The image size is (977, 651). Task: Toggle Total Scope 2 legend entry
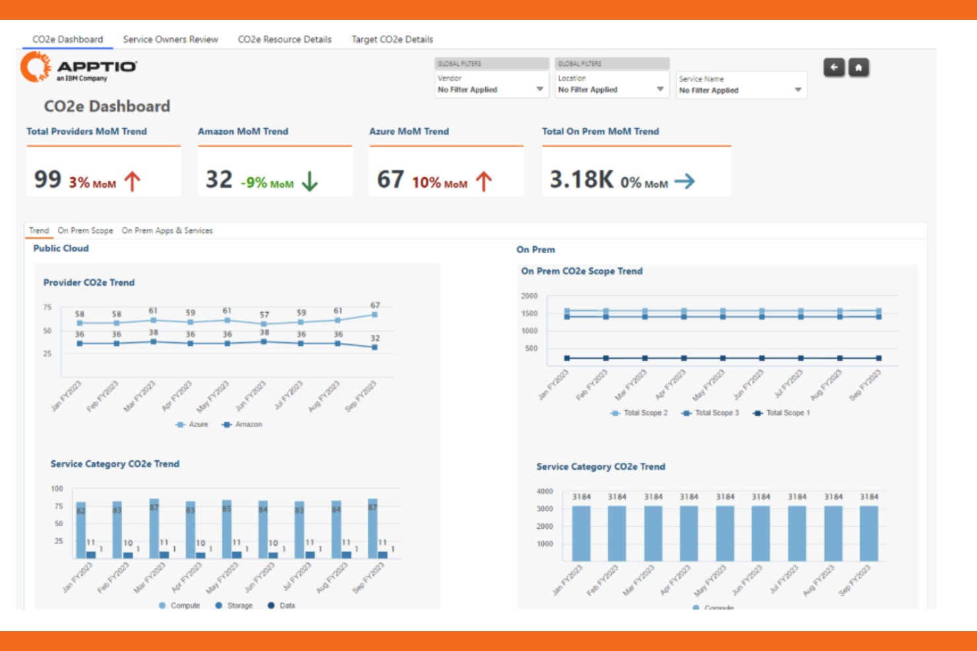click(639, 413)
